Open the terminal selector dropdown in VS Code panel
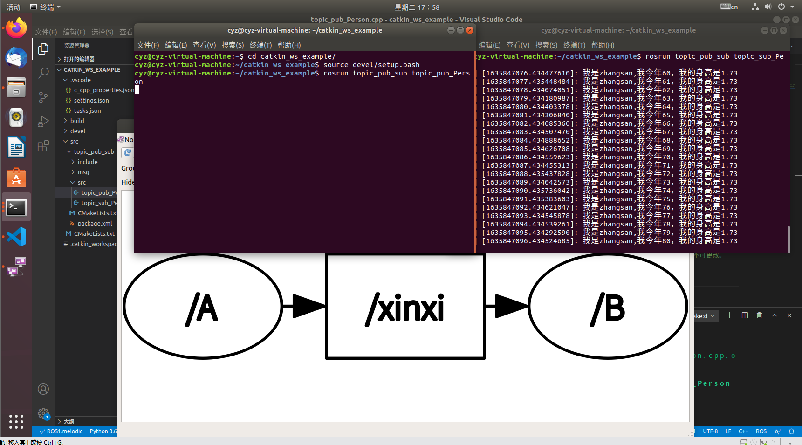 point(706,316)
